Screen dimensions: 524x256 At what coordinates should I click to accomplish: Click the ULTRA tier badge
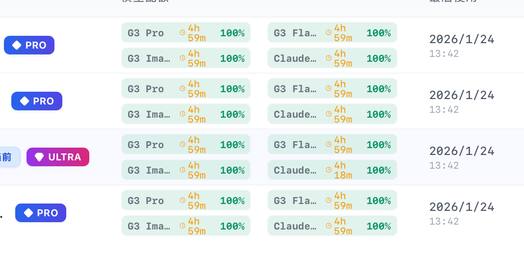pyautogui.click(x=58, y=157)
